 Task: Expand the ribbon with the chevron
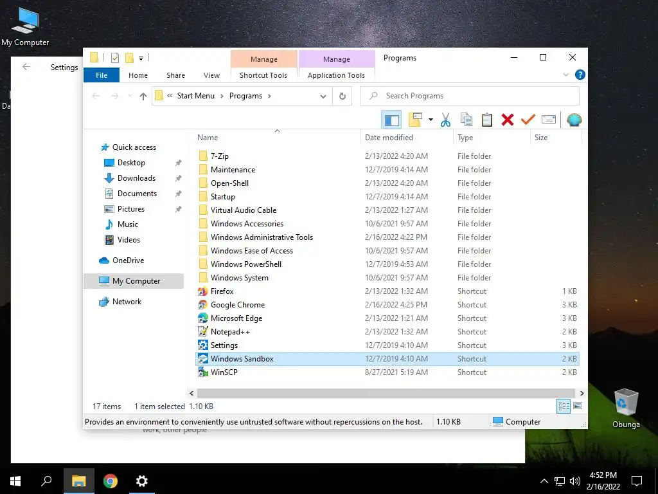[x=565, y=75]
